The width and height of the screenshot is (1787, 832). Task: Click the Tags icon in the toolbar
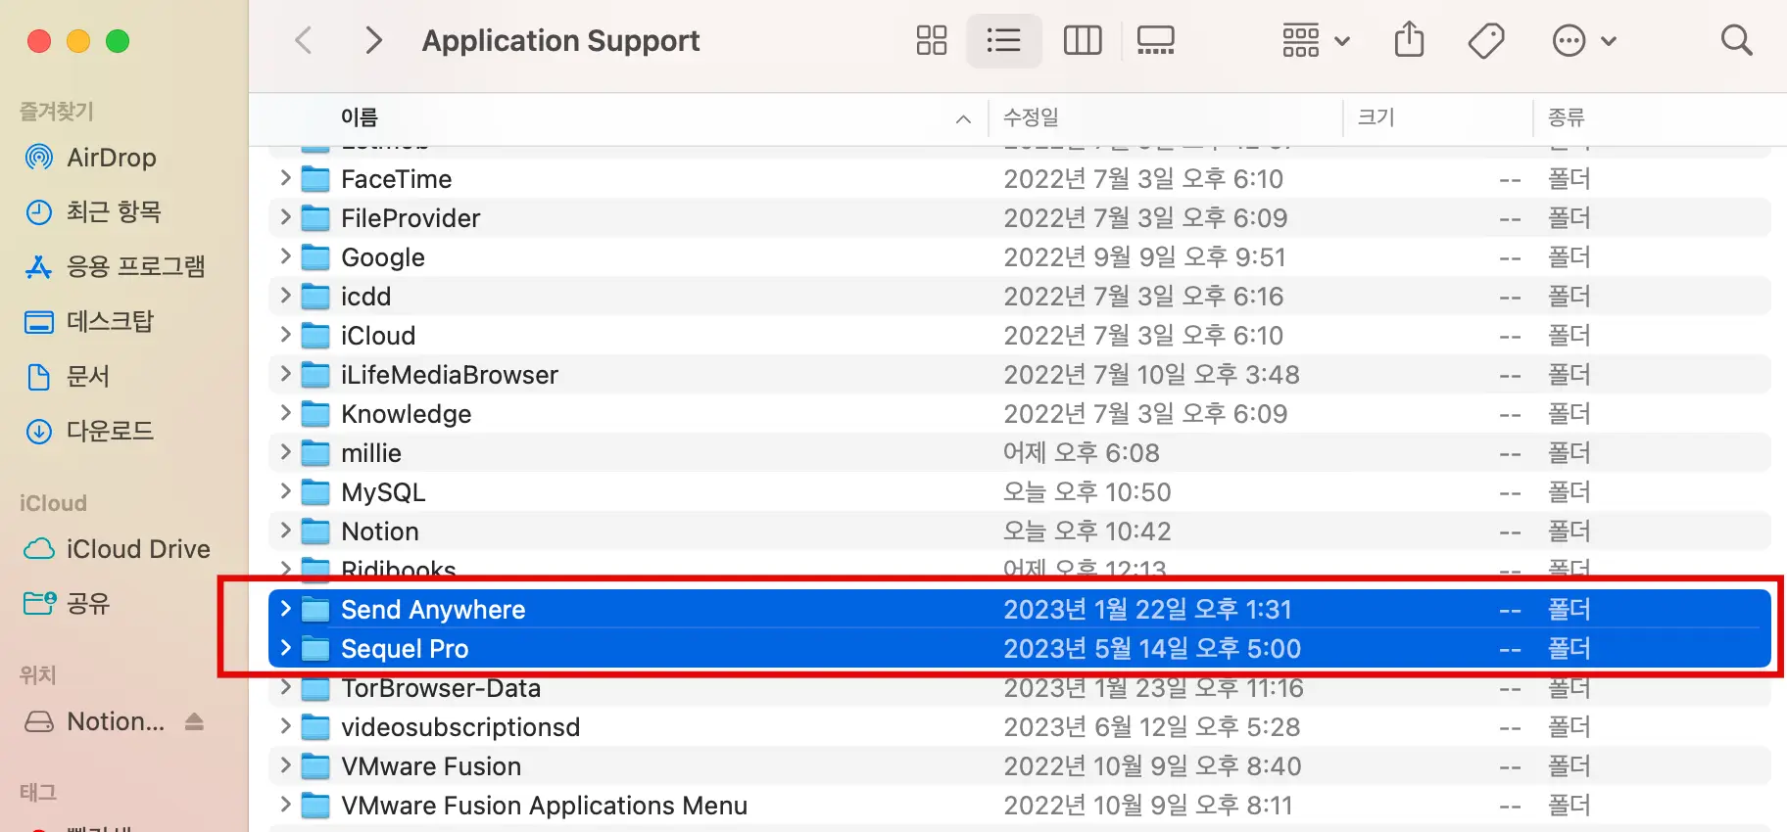tap(1486, 41)
